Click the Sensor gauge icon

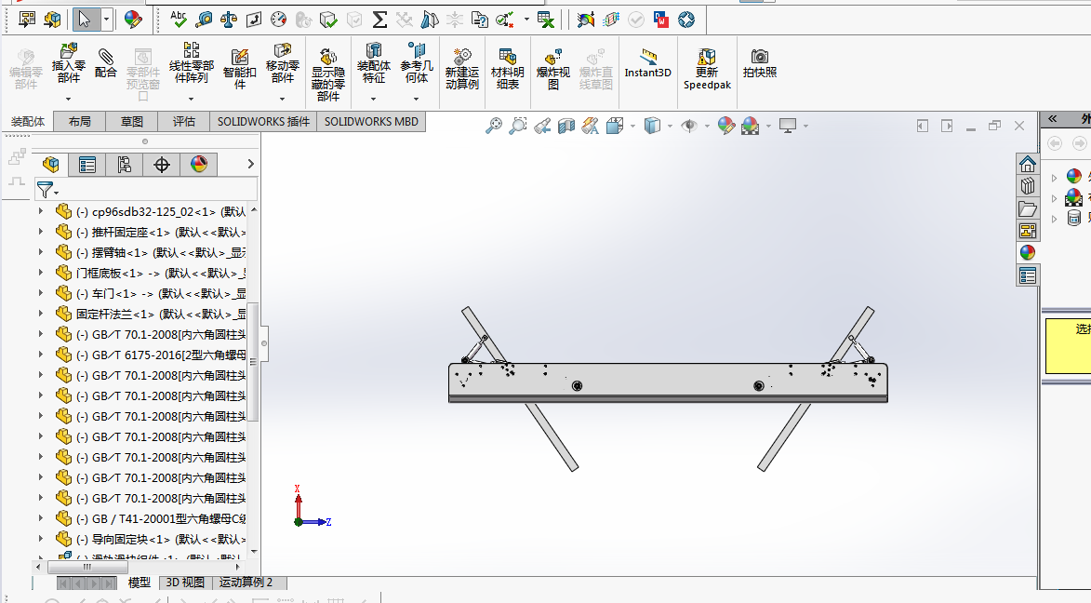click(278, 20)
